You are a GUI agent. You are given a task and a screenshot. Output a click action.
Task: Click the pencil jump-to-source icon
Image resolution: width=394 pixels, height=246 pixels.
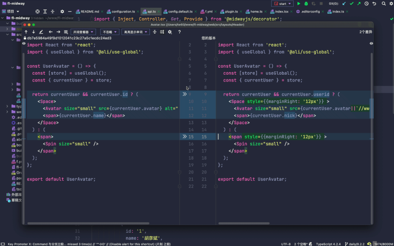point(41,32)
